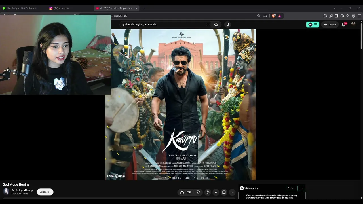Open the YouTube Create menu
This screenshot has width=363, height=204.
pos(330,25)
